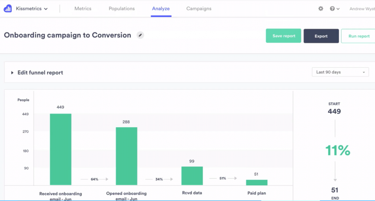Click the 51% conversion arrow between steps
The image size is (375, 201).
click(x=223, y=178)
